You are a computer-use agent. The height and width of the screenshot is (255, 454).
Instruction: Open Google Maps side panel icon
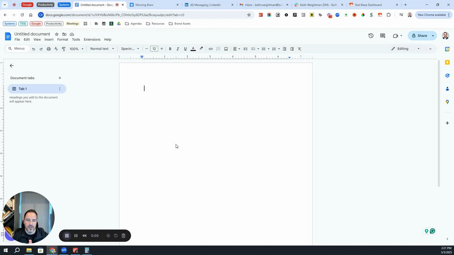[447, 102]
